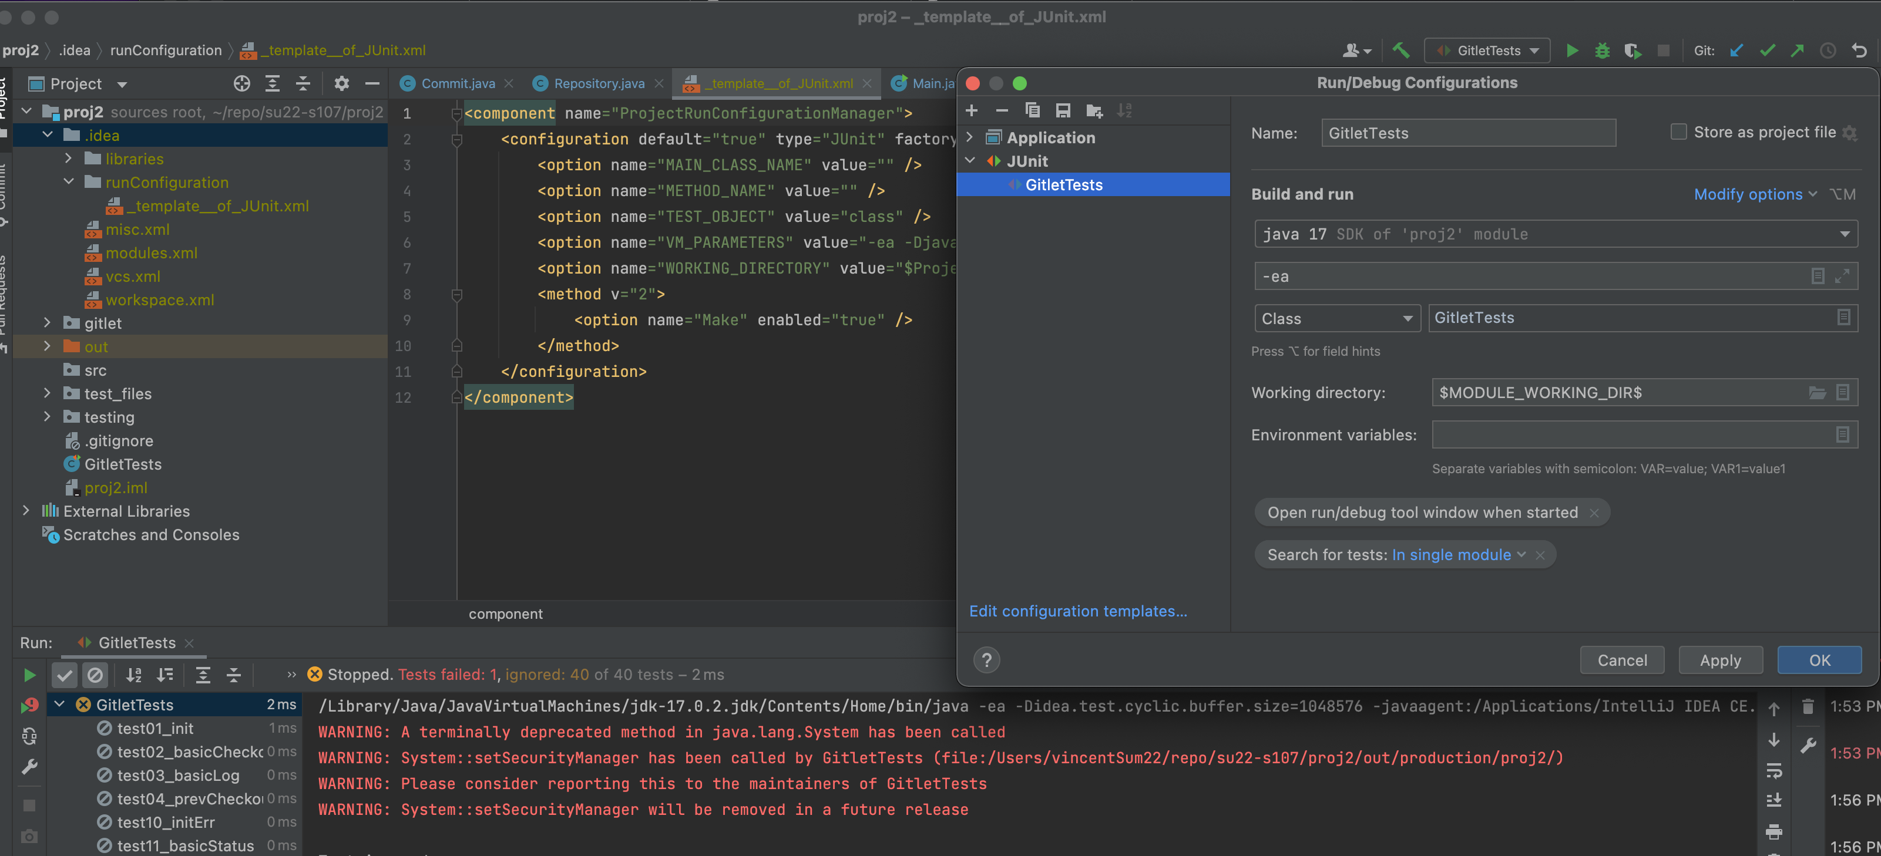The width and height of the screenshot is (1881, 856).
Task: Open the java 17 SDK dropdown
Action: pos(1556,234)
